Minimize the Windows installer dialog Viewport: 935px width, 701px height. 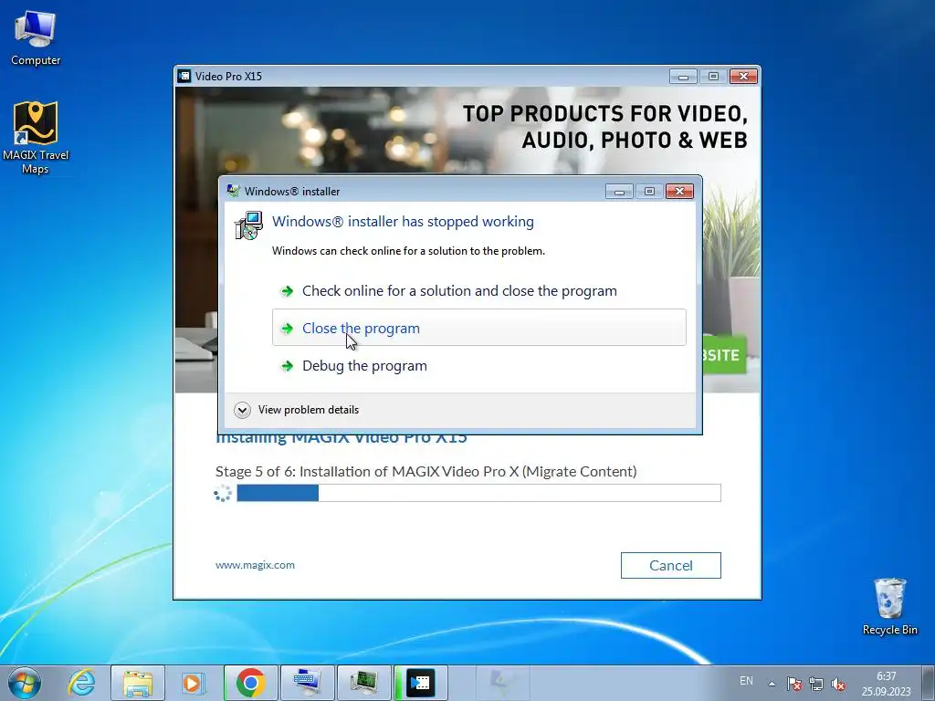coord(620,192)
